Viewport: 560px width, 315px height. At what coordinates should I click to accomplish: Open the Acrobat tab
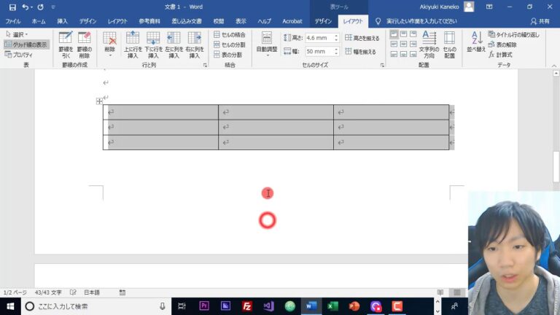tap(292, 21)
